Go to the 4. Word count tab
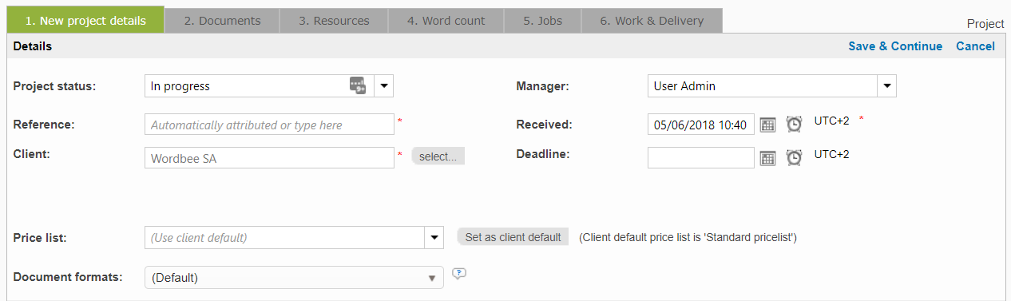 (446, 21)
